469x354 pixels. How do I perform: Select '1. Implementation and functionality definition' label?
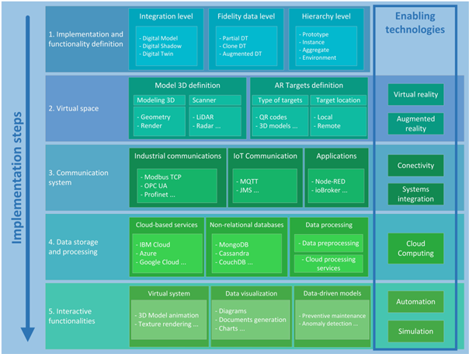point(86,39)
